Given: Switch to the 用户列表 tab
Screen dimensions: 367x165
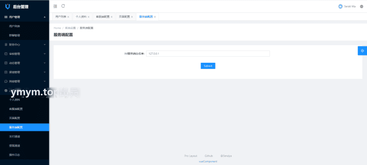Looking at the screenshot, I should click(61, 17).
